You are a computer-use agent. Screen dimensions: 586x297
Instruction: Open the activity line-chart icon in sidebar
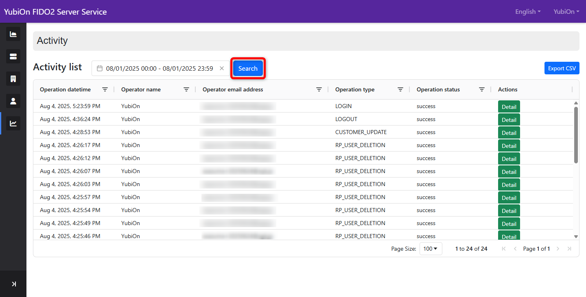point(13,123)
